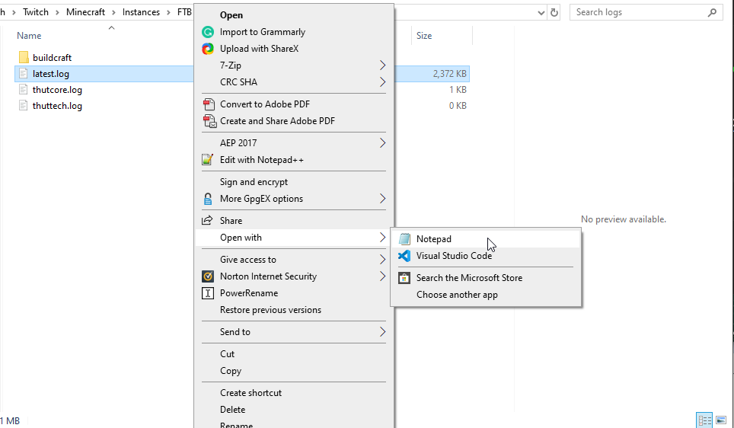The width and height of the screenshot is (734, 428).
Task: Click the Share arrow icon
Action: point(207,221)
